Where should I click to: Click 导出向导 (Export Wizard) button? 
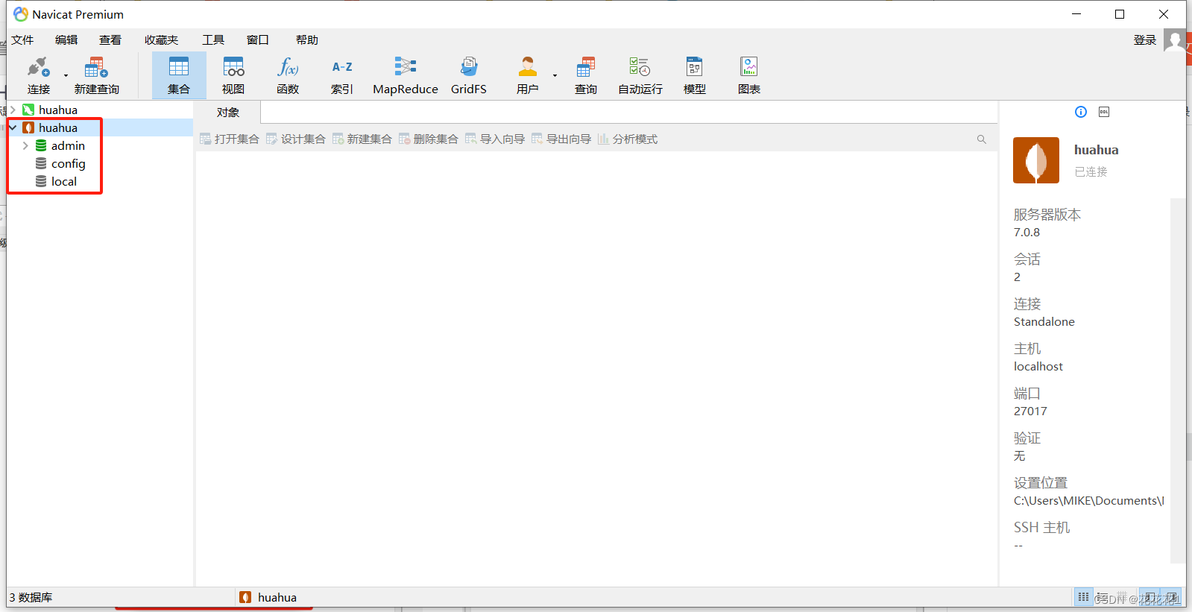[x=561, y=139]
